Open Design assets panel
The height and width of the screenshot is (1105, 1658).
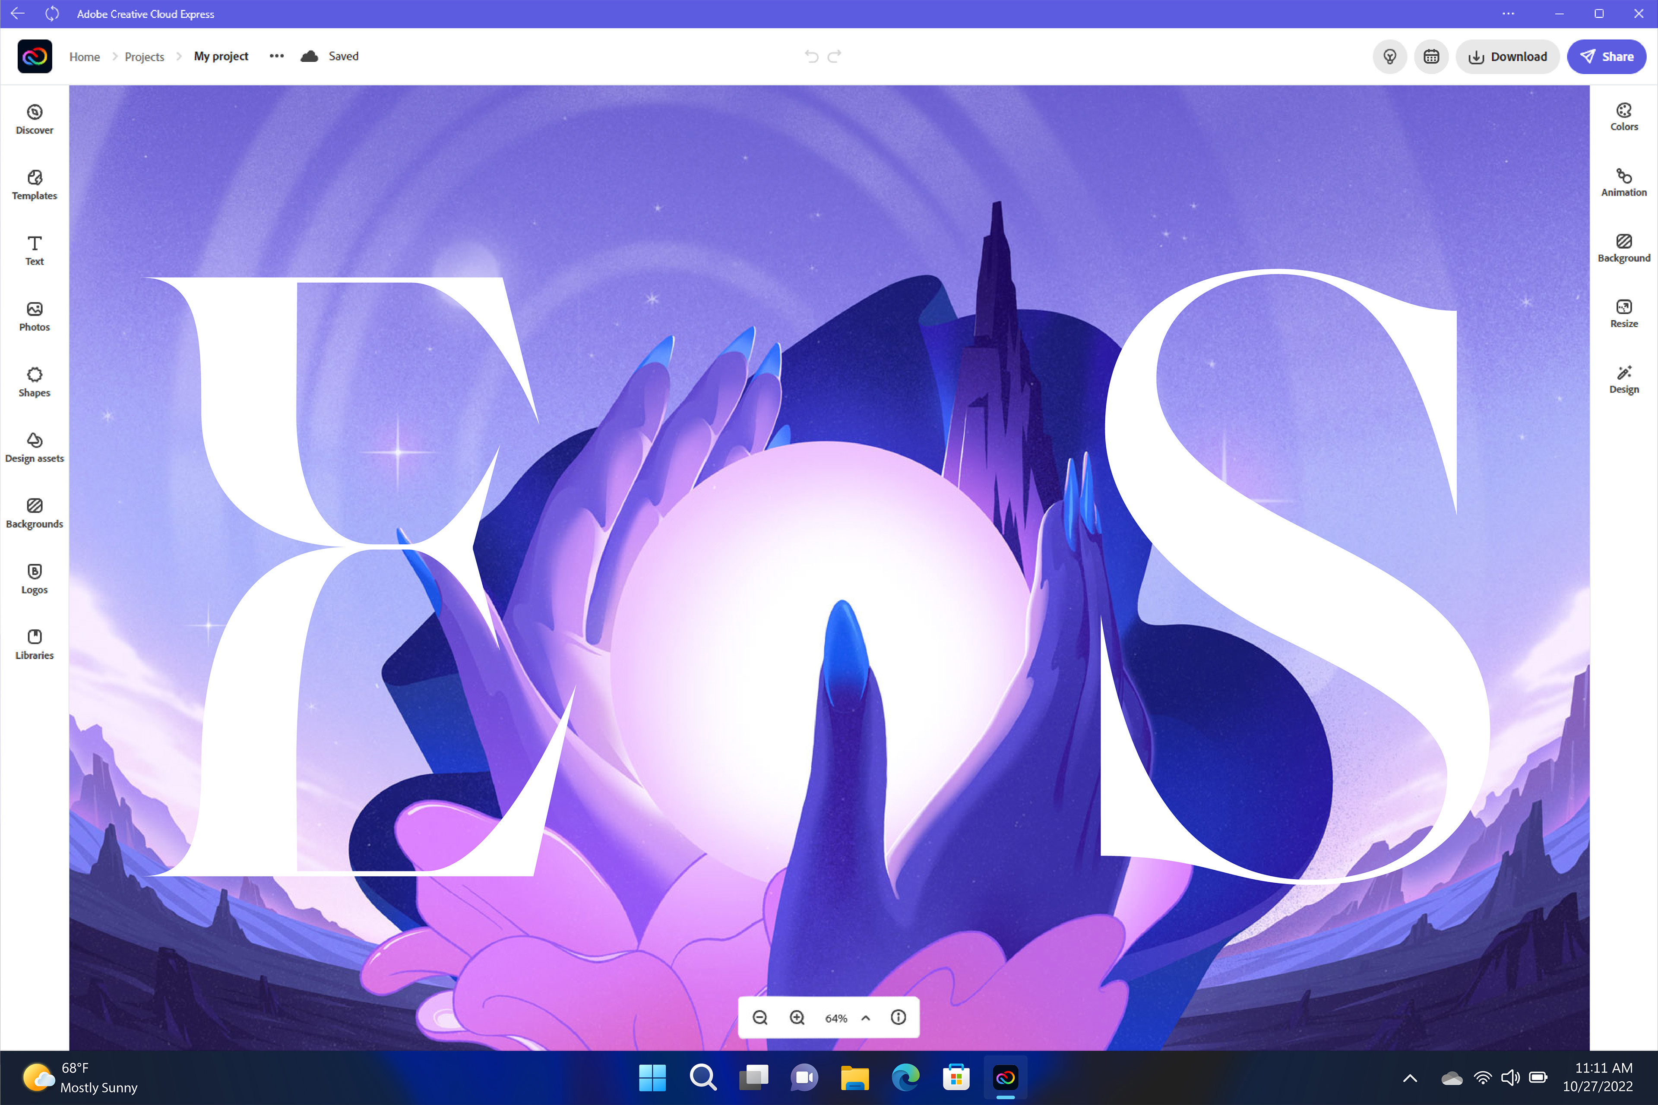point(35,448)
